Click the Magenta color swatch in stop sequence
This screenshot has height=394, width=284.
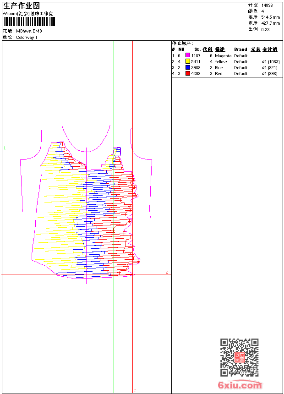coord(188,55)
